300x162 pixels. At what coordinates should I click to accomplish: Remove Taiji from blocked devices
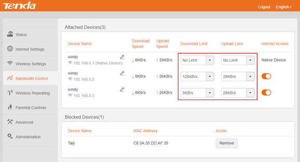pyautogui.click(x=227, y=143)
